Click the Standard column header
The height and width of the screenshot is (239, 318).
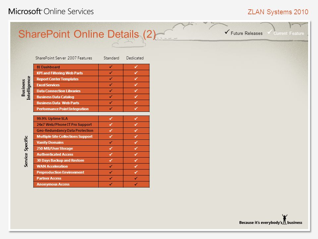pyautogui.click(x=111, y=58)
